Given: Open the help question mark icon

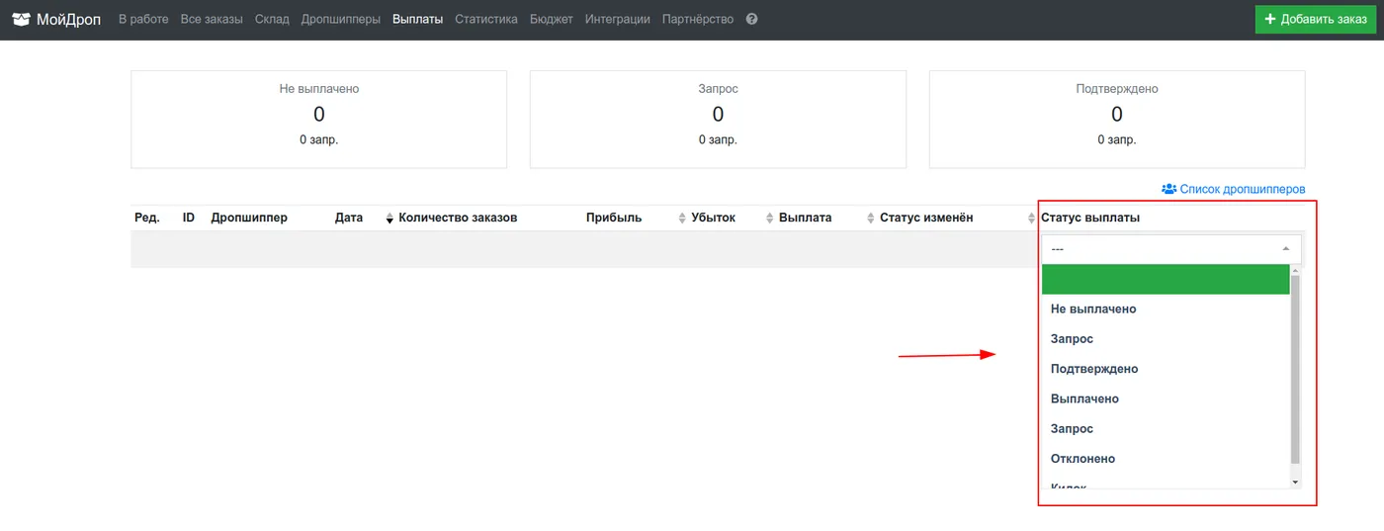Looking at the screenshot, I should 752,19.
